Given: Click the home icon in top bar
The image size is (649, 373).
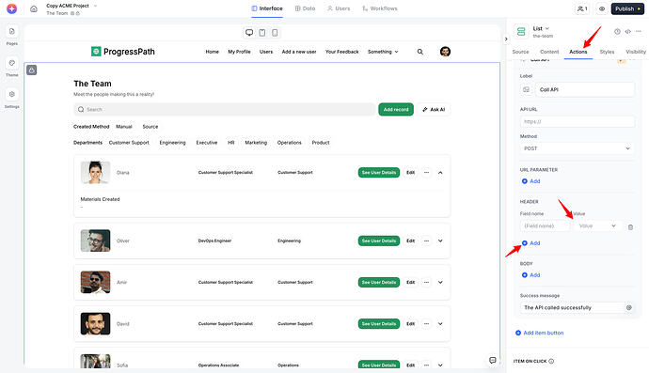Looking at the screenshot, I should pyautogui.click(x=34, y=8).
